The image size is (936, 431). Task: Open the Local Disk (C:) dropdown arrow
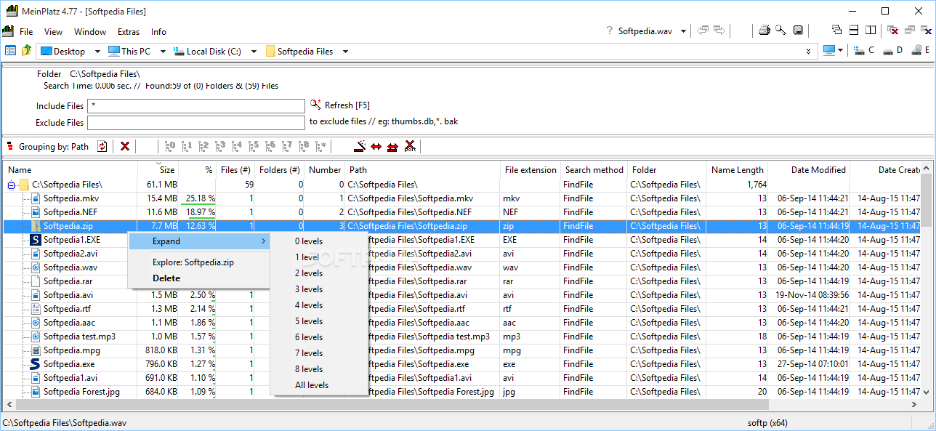[254, 52]
